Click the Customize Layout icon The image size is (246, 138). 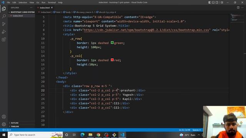click(x=222, y=2)
